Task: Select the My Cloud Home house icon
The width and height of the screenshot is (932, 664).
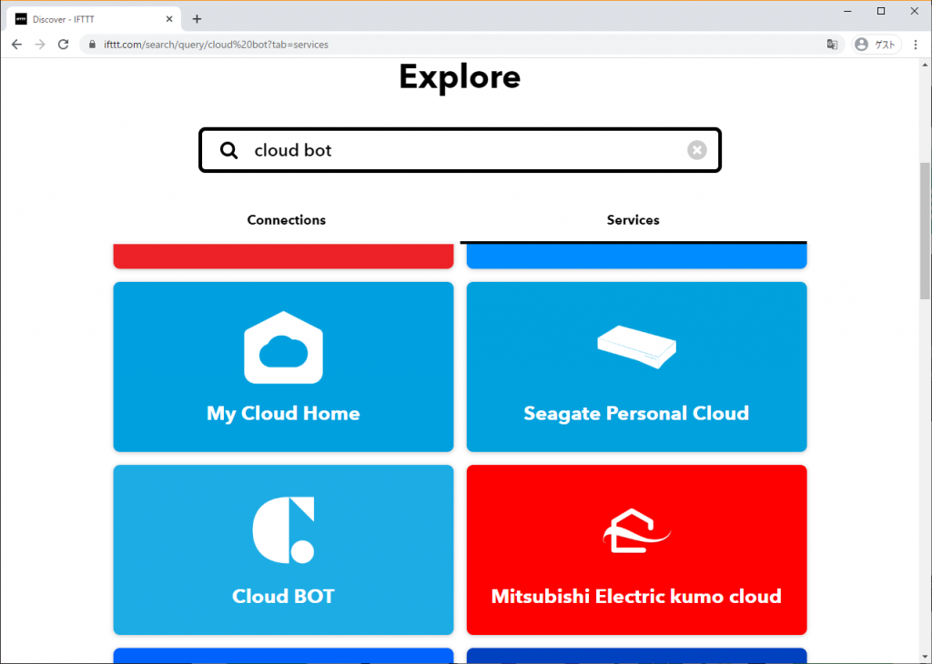Action: [284, 347]
